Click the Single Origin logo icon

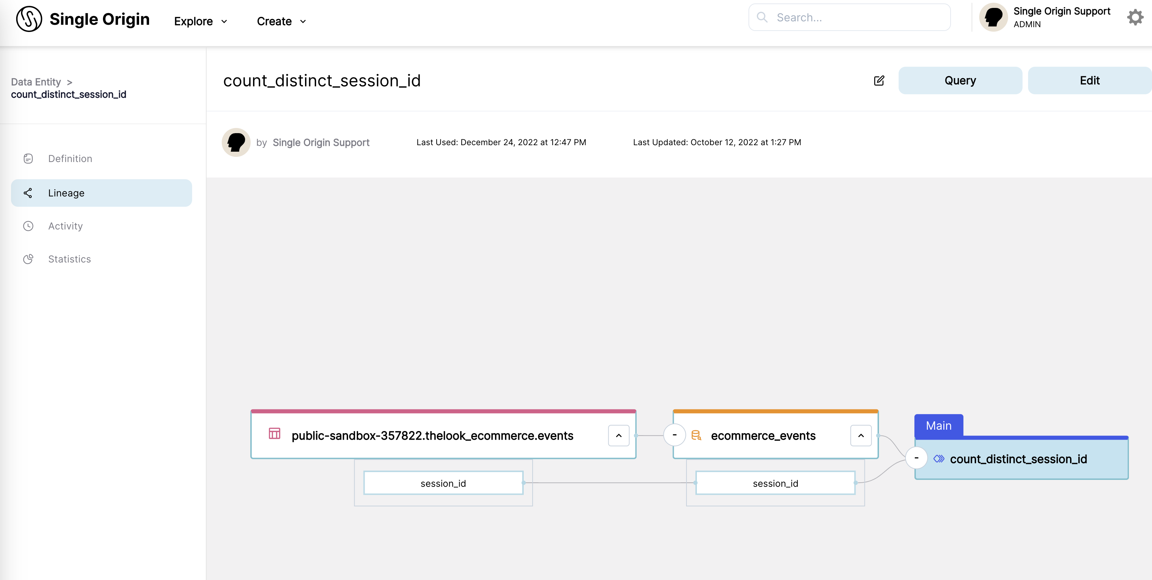pyautogui.click(x=29, y=19)
